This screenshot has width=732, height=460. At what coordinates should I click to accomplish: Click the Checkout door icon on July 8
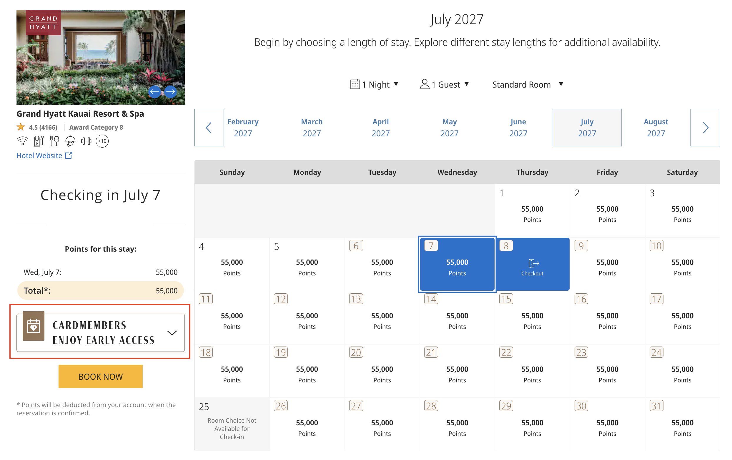(533, 263)
